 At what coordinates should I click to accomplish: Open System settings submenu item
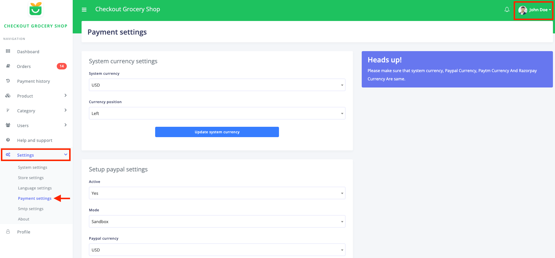tap(33, 167)
